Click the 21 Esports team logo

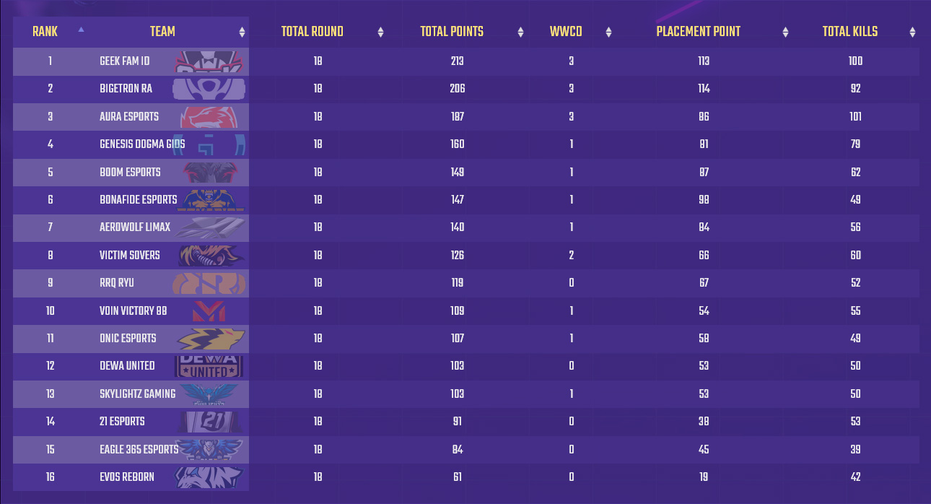[209, 422]
